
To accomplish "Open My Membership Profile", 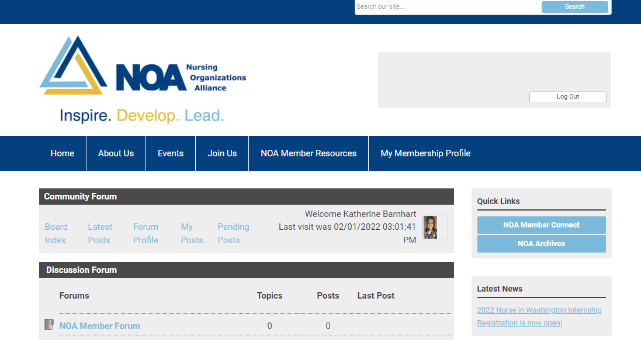I will click(x=425, y=153).
